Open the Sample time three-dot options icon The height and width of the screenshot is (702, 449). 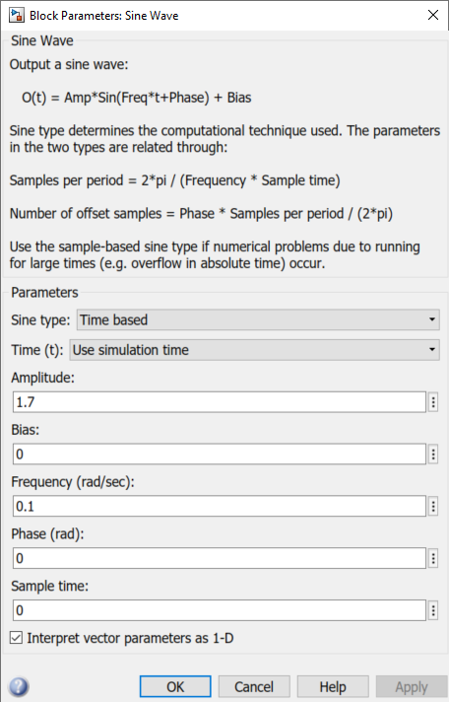click(433, 610)
